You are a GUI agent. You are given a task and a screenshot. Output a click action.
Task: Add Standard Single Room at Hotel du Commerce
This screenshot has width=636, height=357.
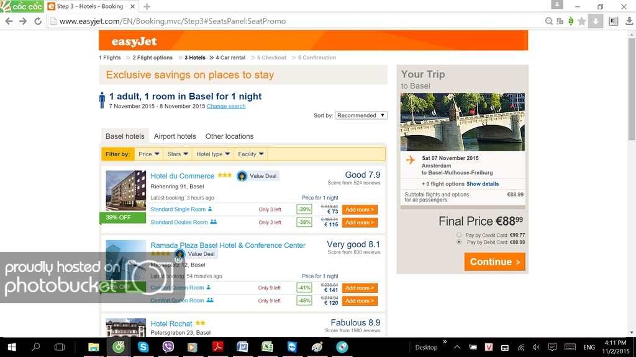coord(360,209)
